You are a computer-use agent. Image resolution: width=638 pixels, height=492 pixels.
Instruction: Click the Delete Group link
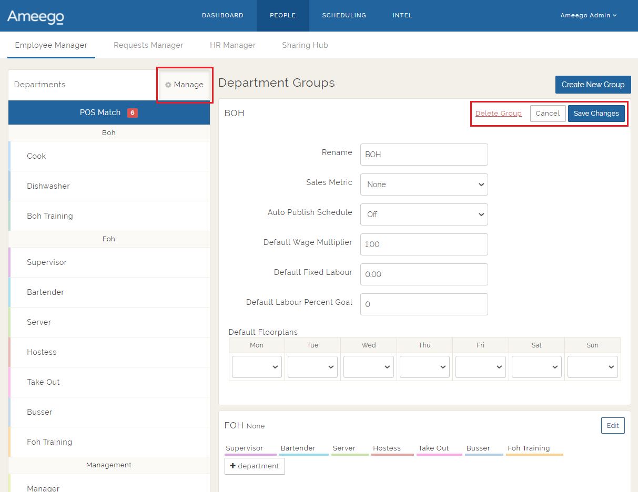pos(498,114)
